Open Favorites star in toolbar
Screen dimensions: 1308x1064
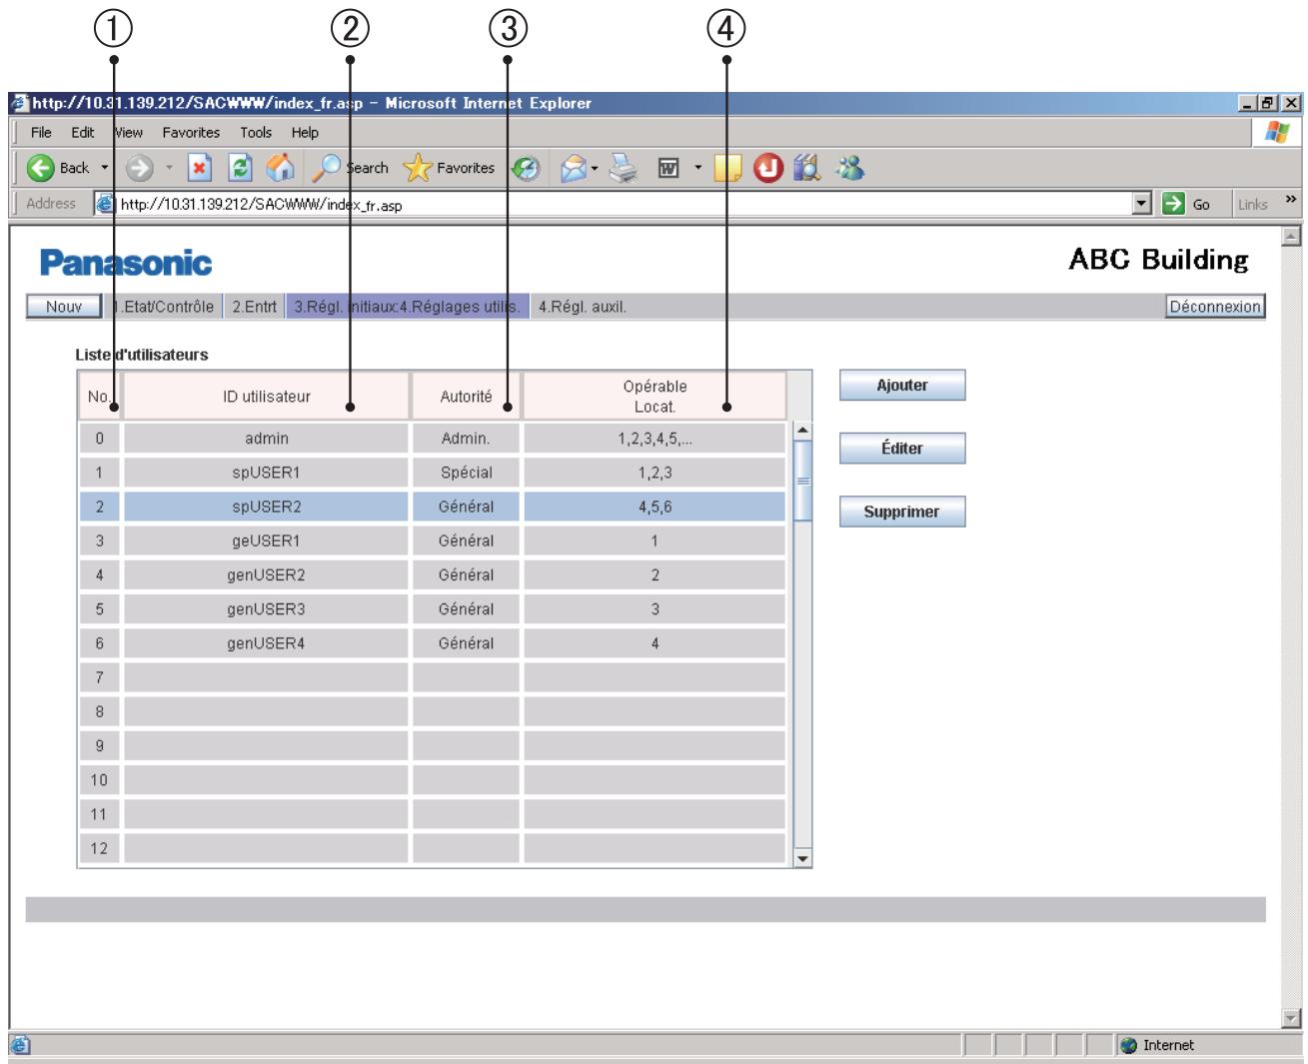(x=417, y=168)
